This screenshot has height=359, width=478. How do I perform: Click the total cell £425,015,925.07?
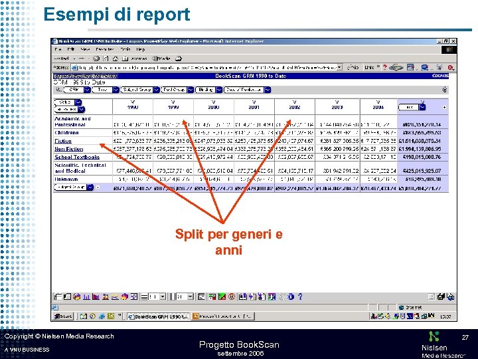422,171
